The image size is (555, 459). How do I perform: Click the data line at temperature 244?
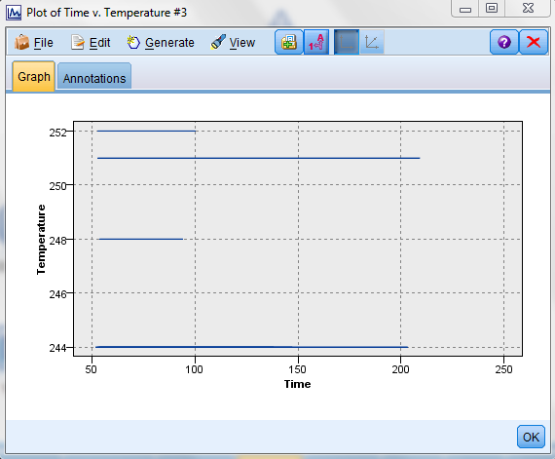(x=251, y=347)
